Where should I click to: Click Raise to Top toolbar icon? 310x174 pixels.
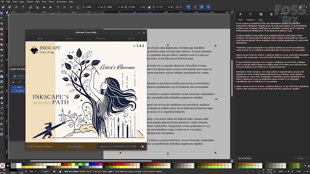[58, 7]
